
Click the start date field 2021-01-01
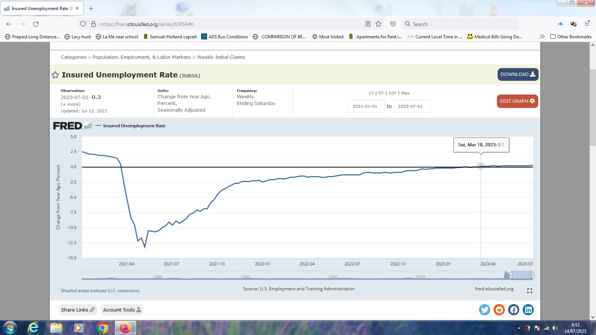pyautogui.click(x=366, y=106)
